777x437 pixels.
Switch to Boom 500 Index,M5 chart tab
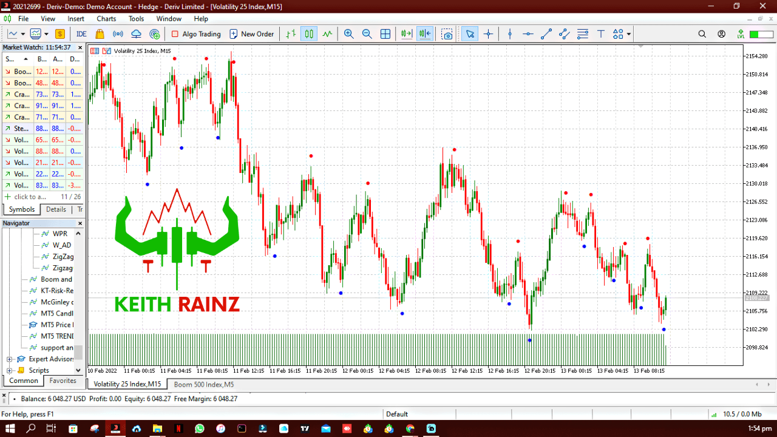204,384
